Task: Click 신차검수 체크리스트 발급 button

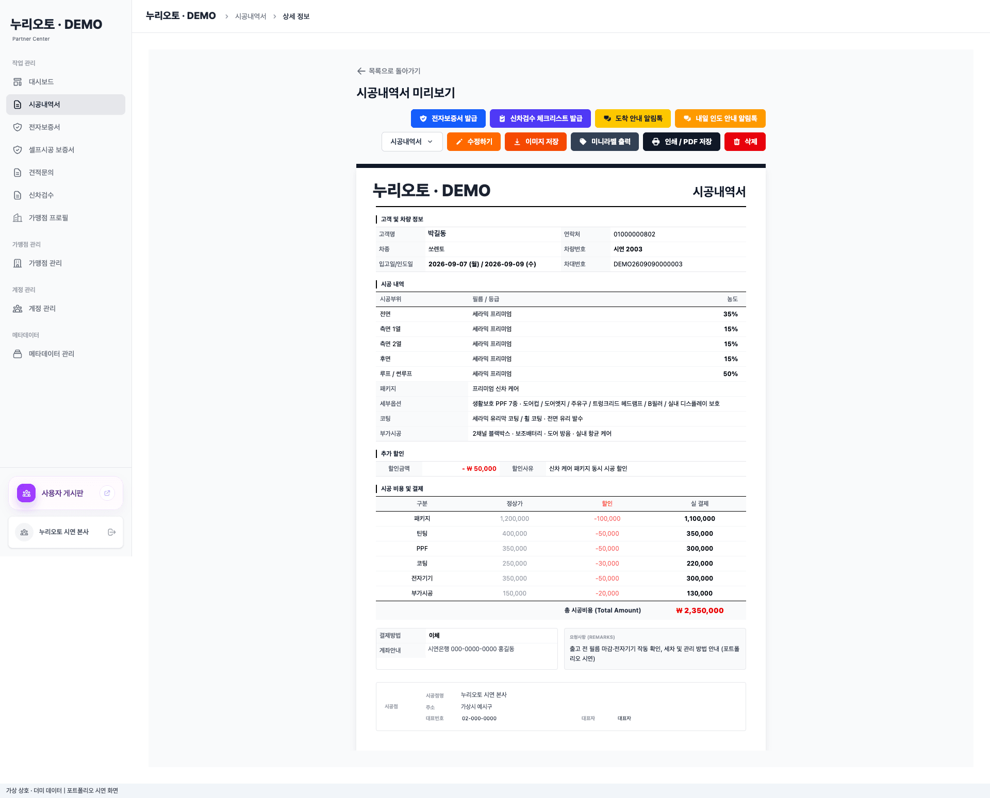Action: [x=540, y=118]
